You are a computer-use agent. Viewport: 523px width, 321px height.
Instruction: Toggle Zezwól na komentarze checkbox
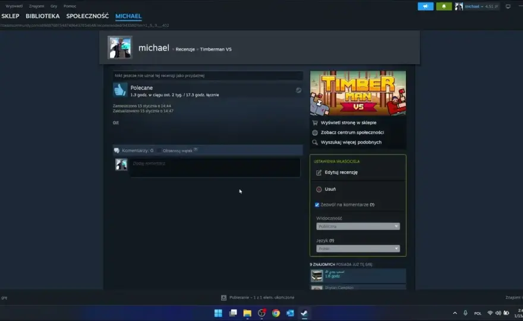click(317, 205)
